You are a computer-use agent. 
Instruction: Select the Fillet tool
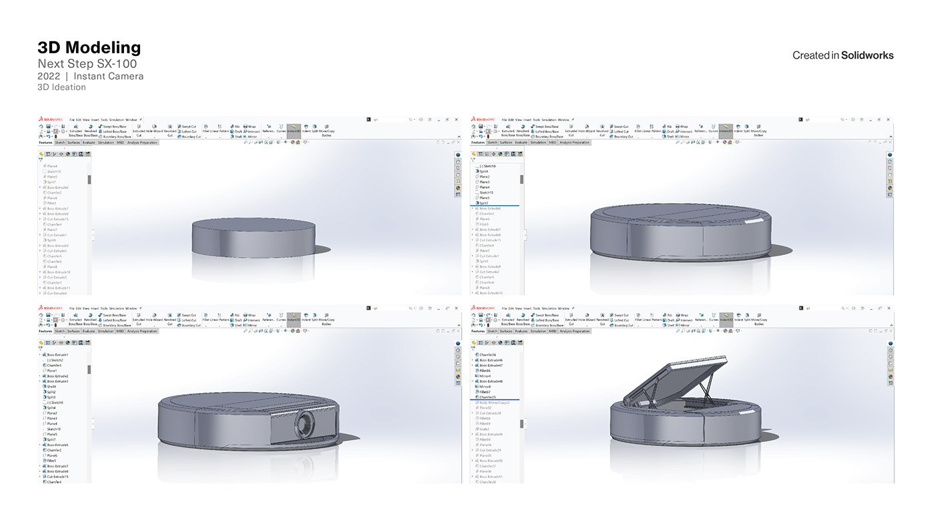pyautogui.click(x=207, y=127)
